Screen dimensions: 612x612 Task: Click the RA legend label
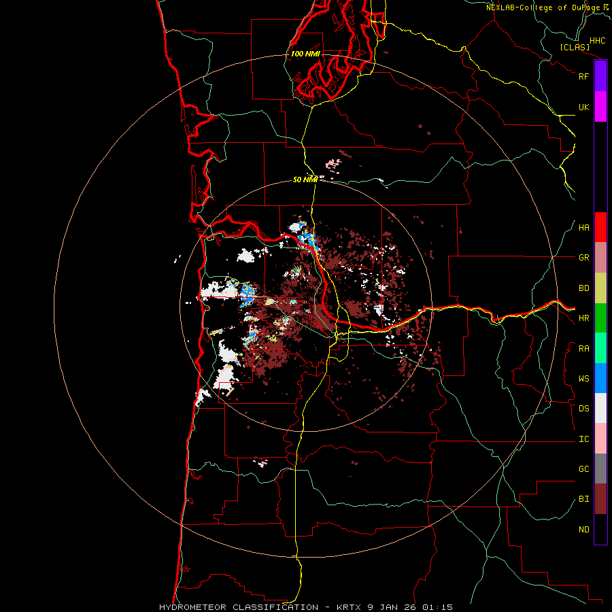[583, 349]
